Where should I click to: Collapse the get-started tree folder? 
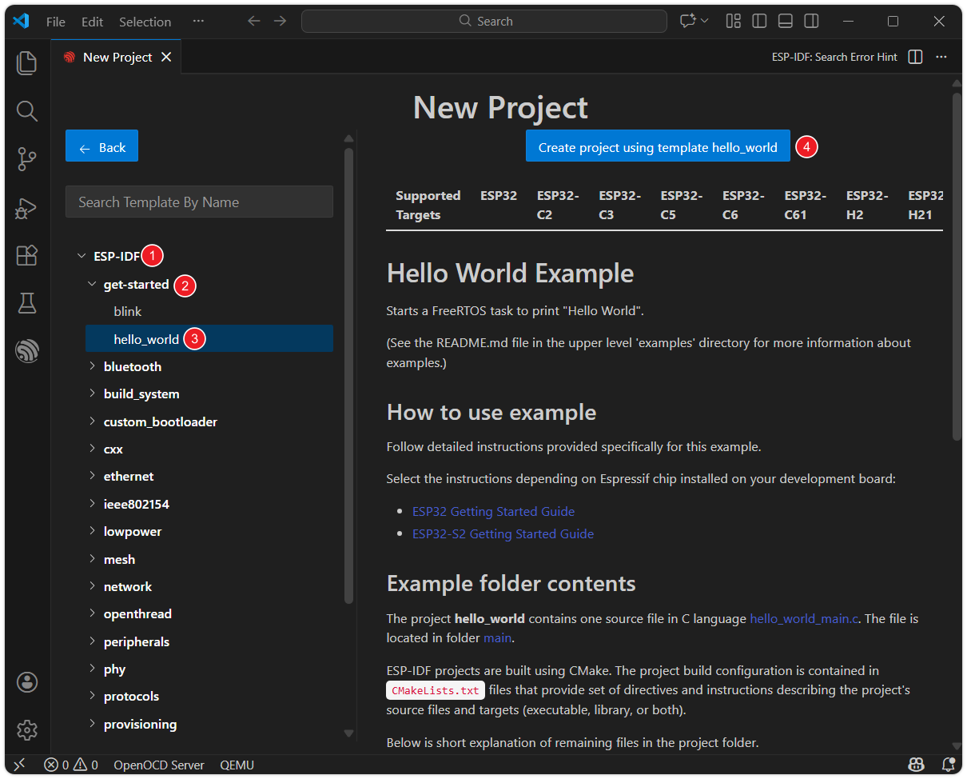coord(93,284)
